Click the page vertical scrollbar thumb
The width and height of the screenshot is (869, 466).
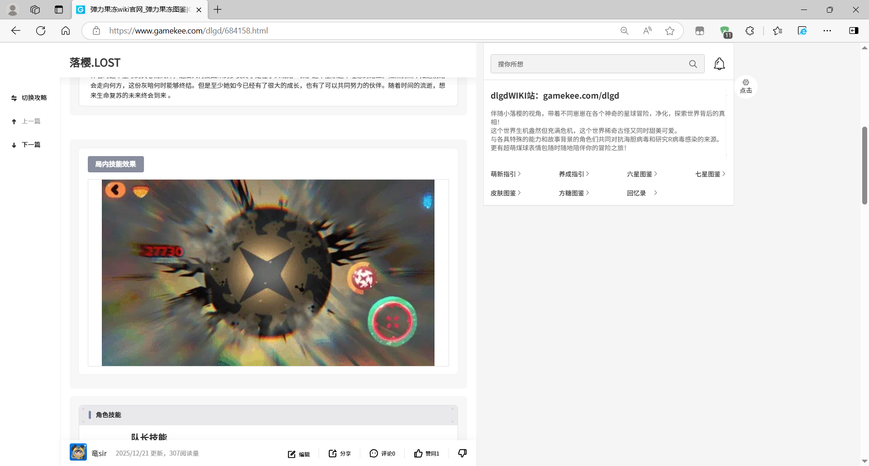click(x=864, y=165)
